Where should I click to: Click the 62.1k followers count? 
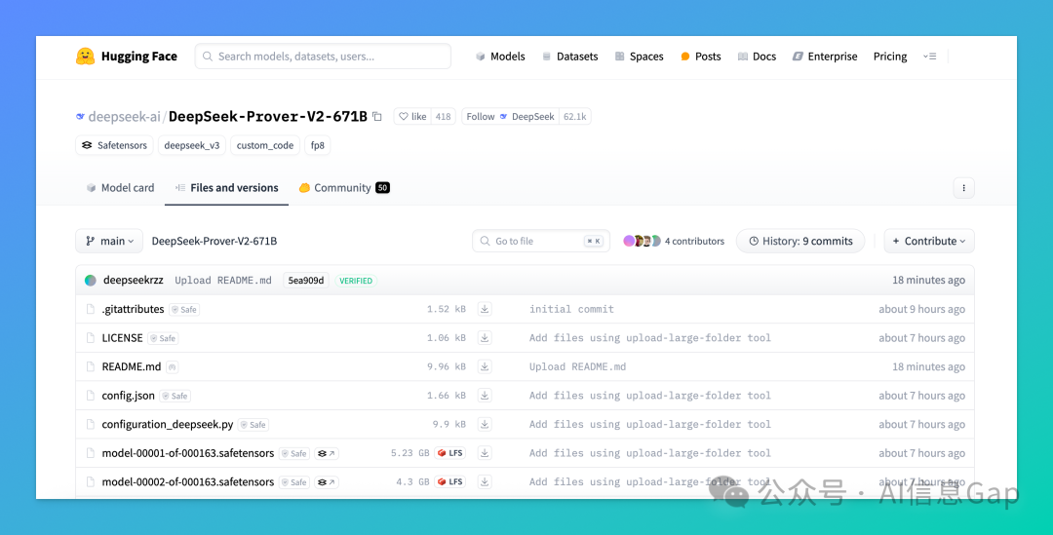[575, 117]
